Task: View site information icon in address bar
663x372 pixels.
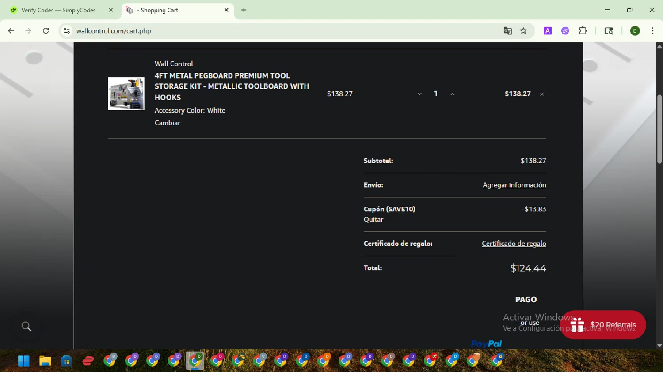Action: click(67, 31)
